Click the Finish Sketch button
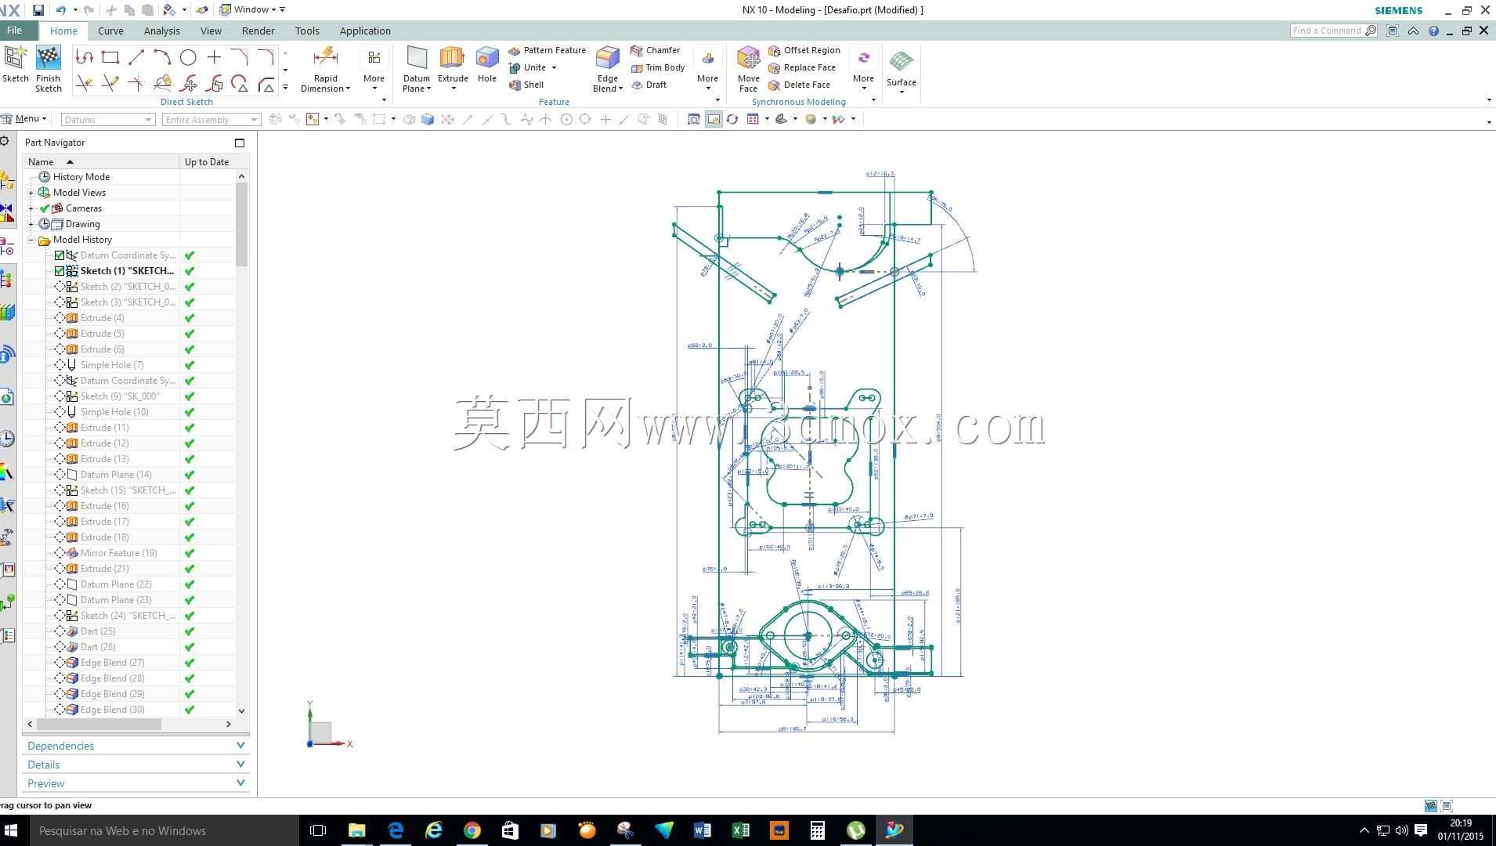 [x=49, y=70]
